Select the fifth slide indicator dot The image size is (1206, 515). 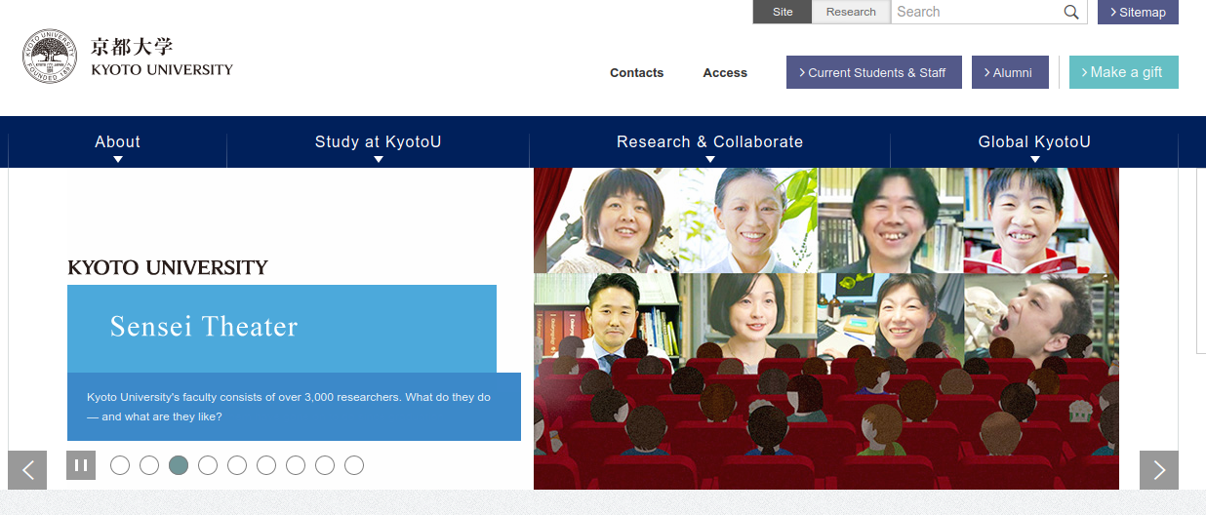(x=237, y=465)
